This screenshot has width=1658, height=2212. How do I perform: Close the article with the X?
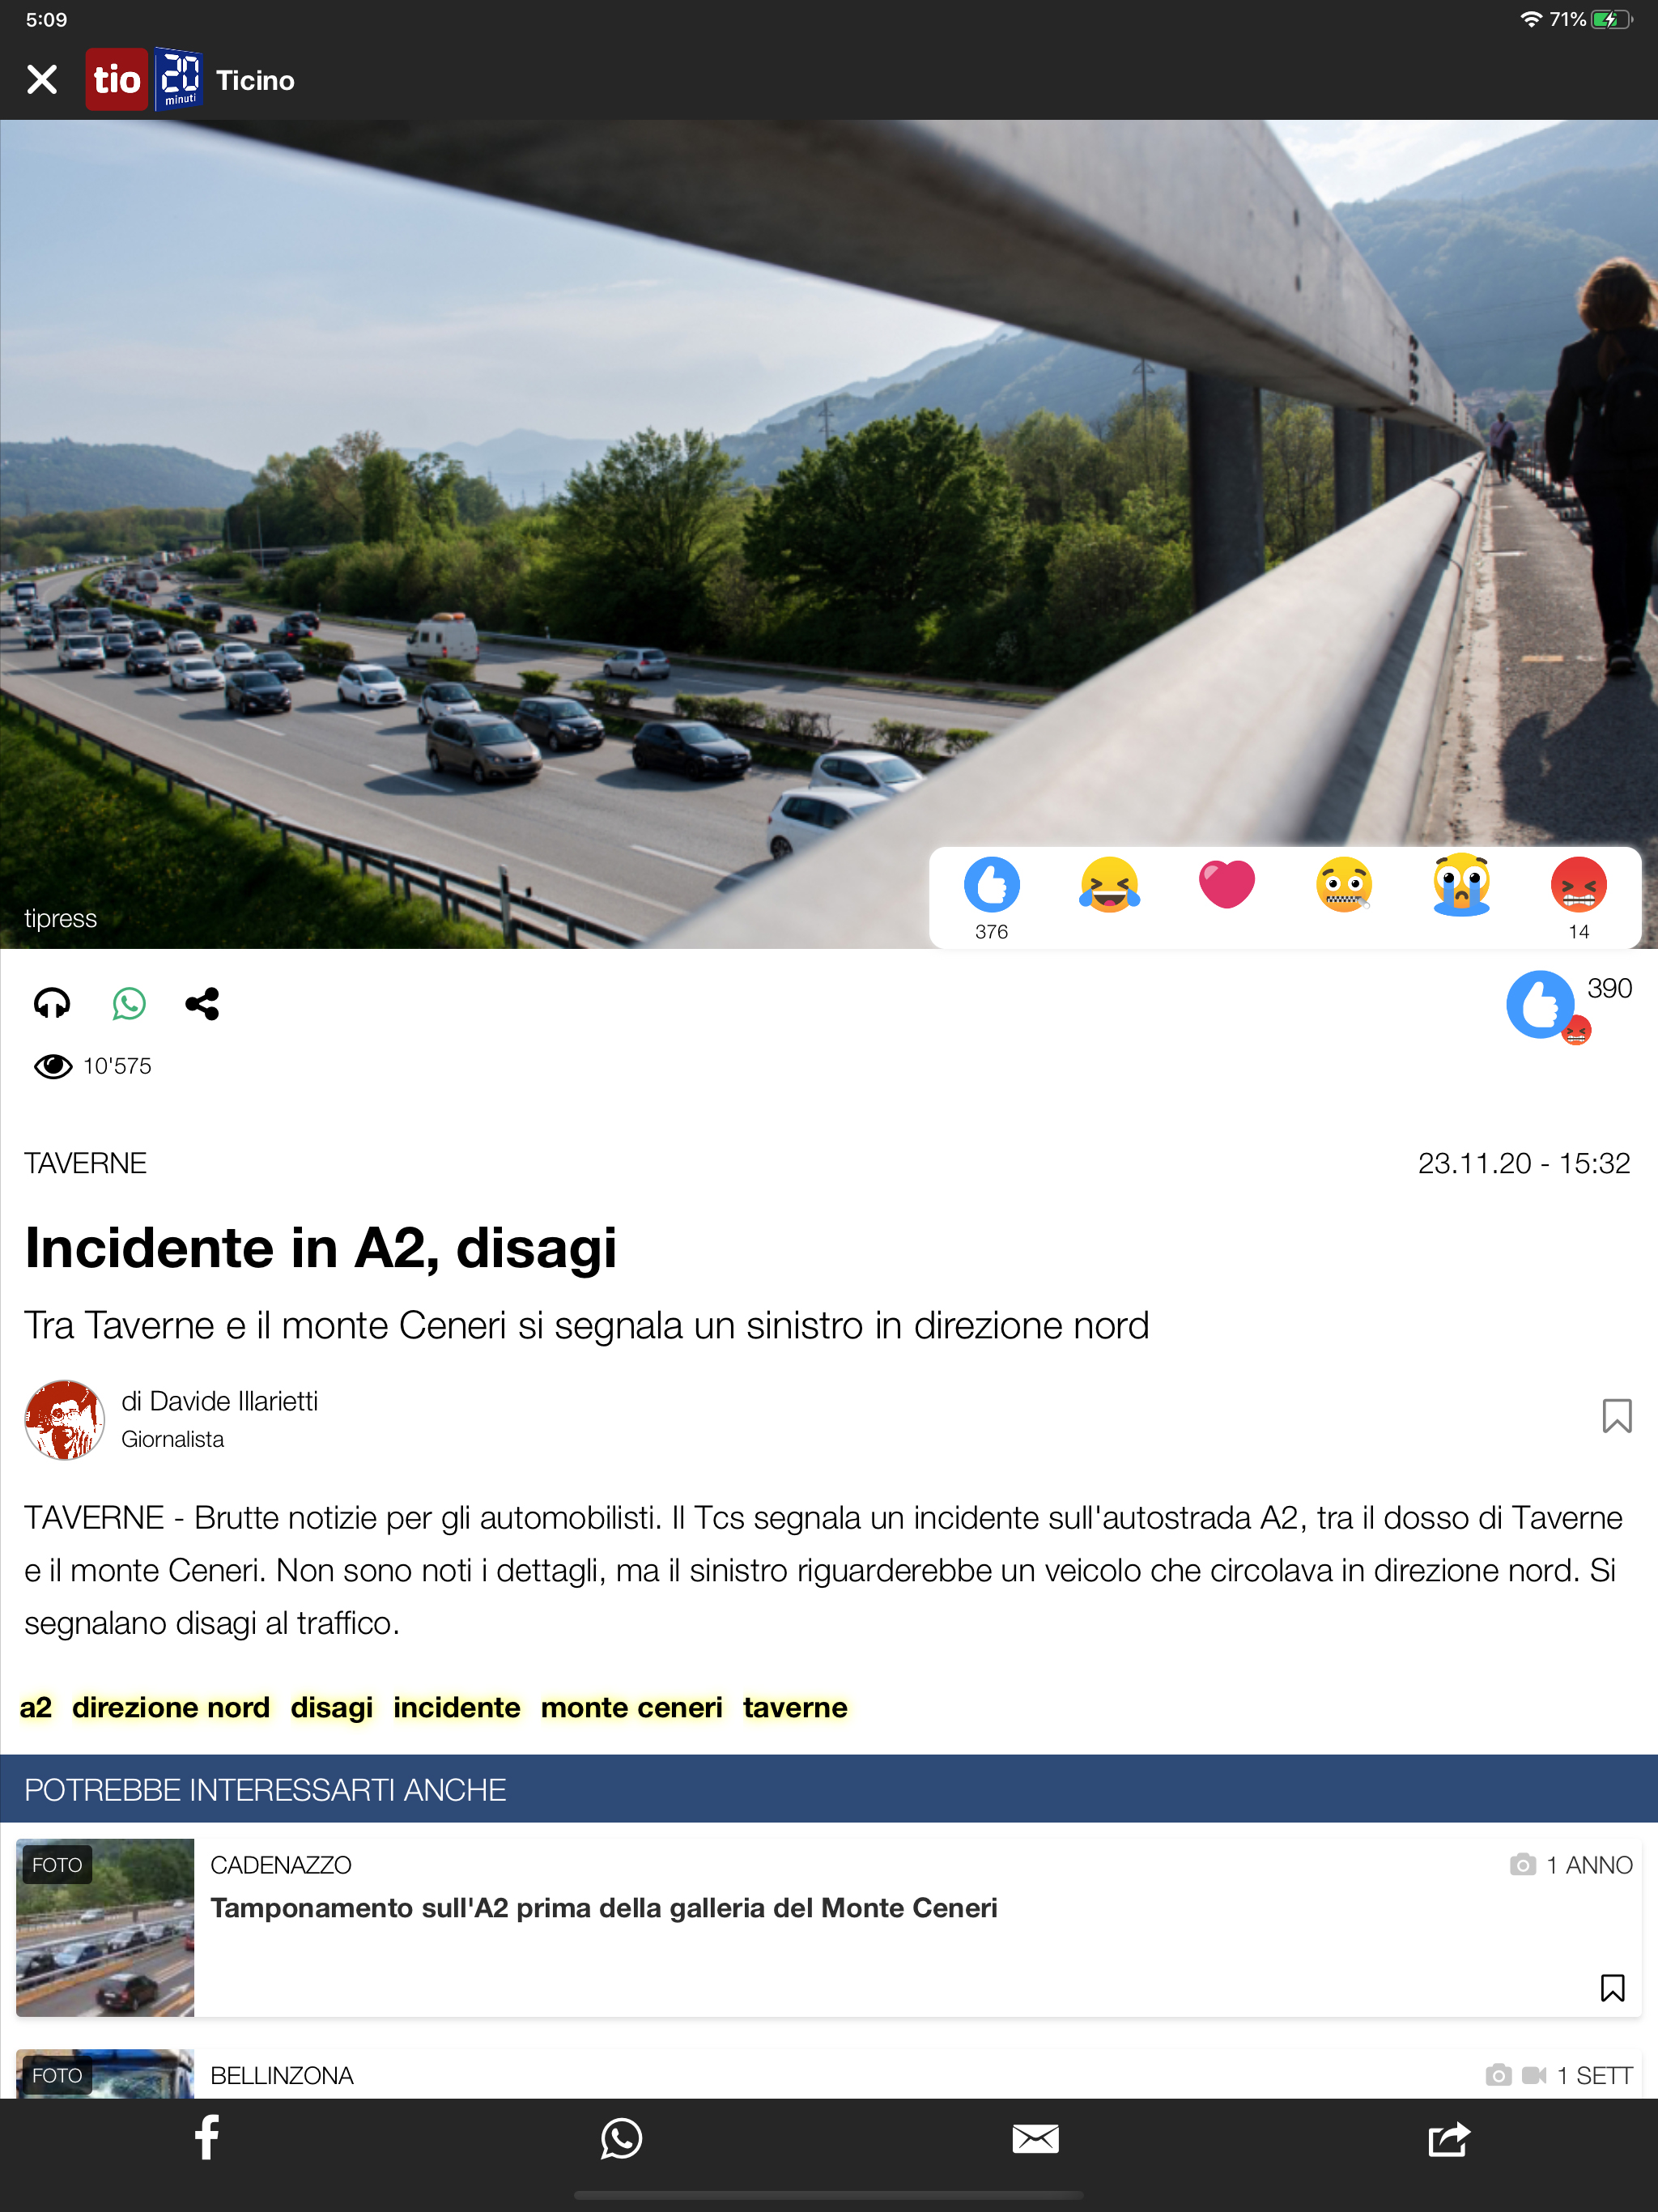tap(42, 79)
